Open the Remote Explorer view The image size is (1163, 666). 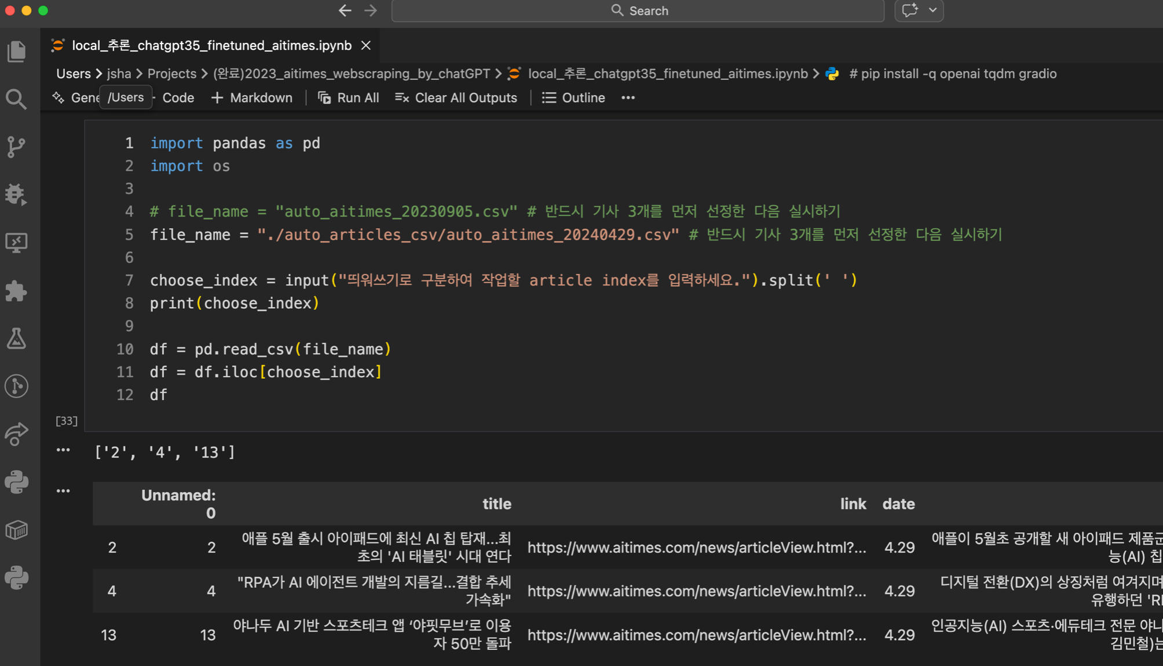16,243
